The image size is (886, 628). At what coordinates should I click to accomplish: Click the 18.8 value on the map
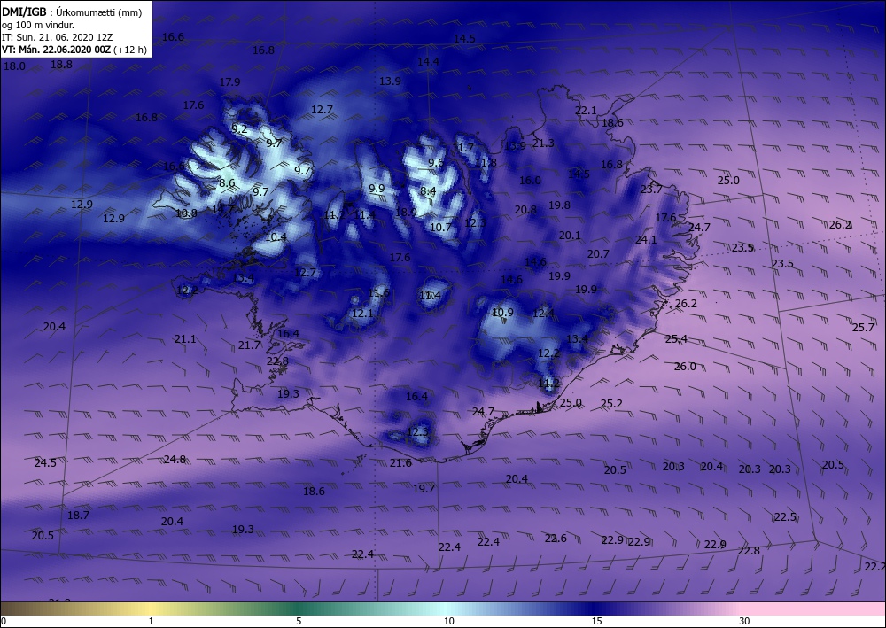pyautogui.click(x=62, y=65)
